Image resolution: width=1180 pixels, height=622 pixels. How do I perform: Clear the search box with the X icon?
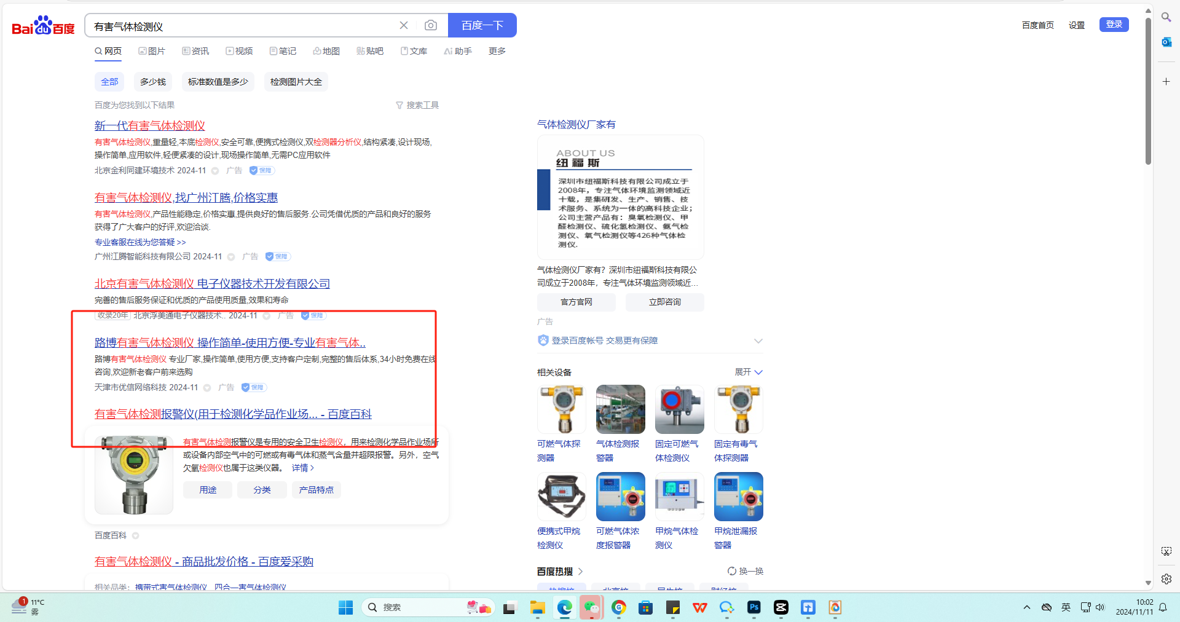pos(404,25)
